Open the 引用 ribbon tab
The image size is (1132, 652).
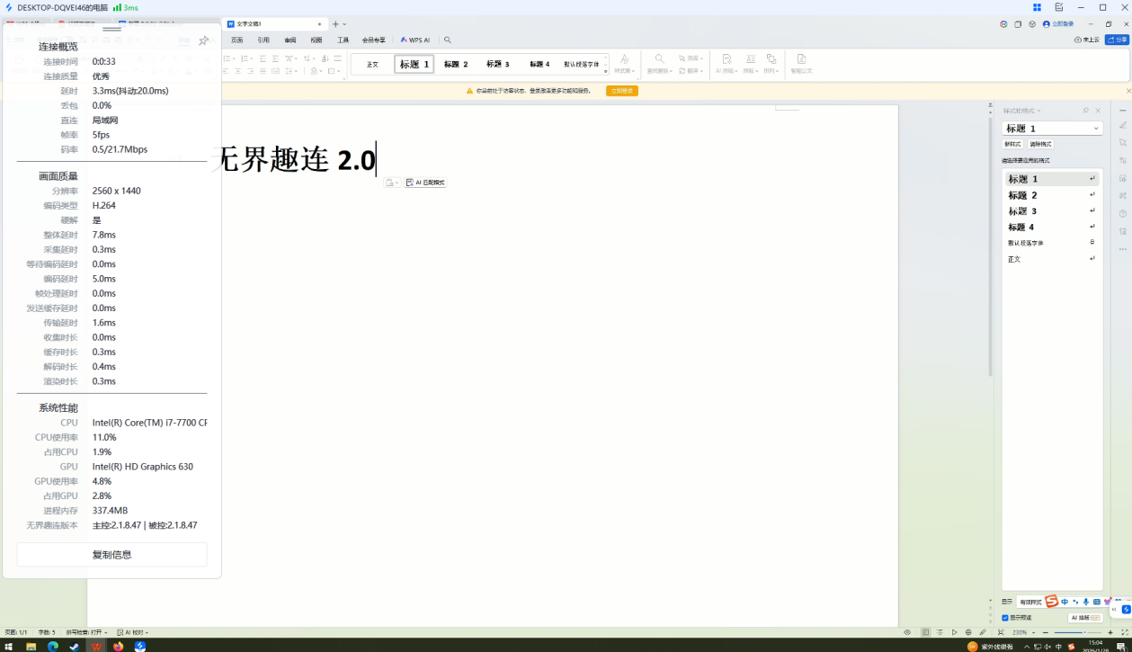tap(263, 40)
